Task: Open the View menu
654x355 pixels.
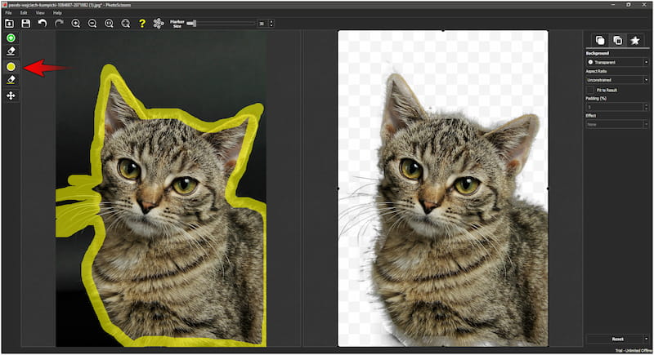Action: click(40, 13)
